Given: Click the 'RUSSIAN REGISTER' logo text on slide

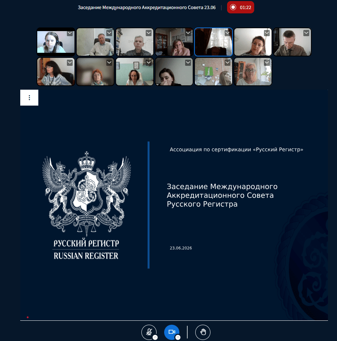Looking at the screenshot, I should [x=86, y=256].
